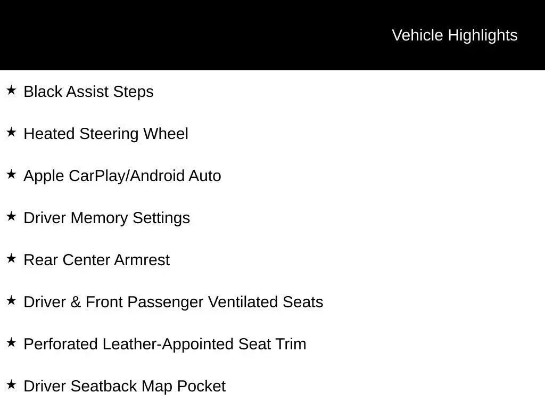
Task: Click the star beside Black Assist Steps
Action: 11,91
